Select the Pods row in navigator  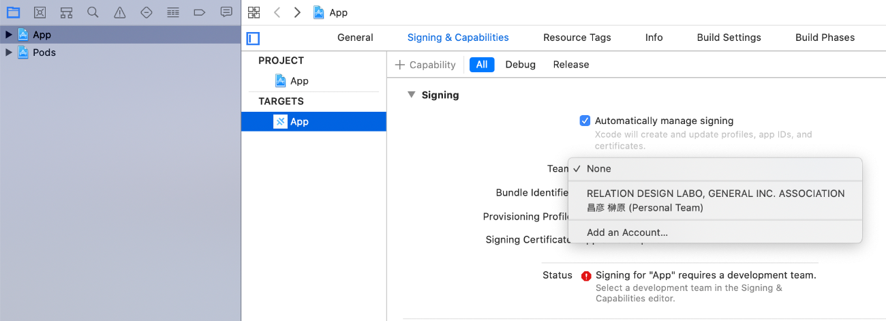(121, 52)
